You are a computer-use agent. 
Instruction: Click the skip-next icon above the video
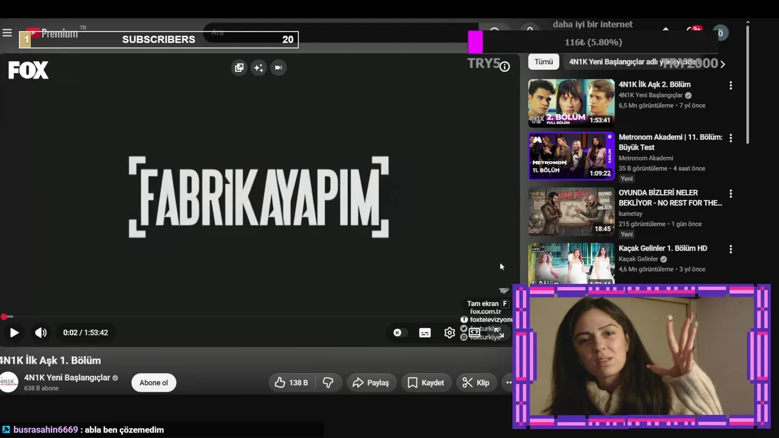278,68
